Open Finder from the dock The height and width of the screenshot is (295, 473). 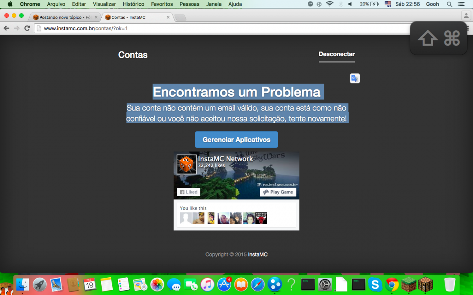coord(23,284)
